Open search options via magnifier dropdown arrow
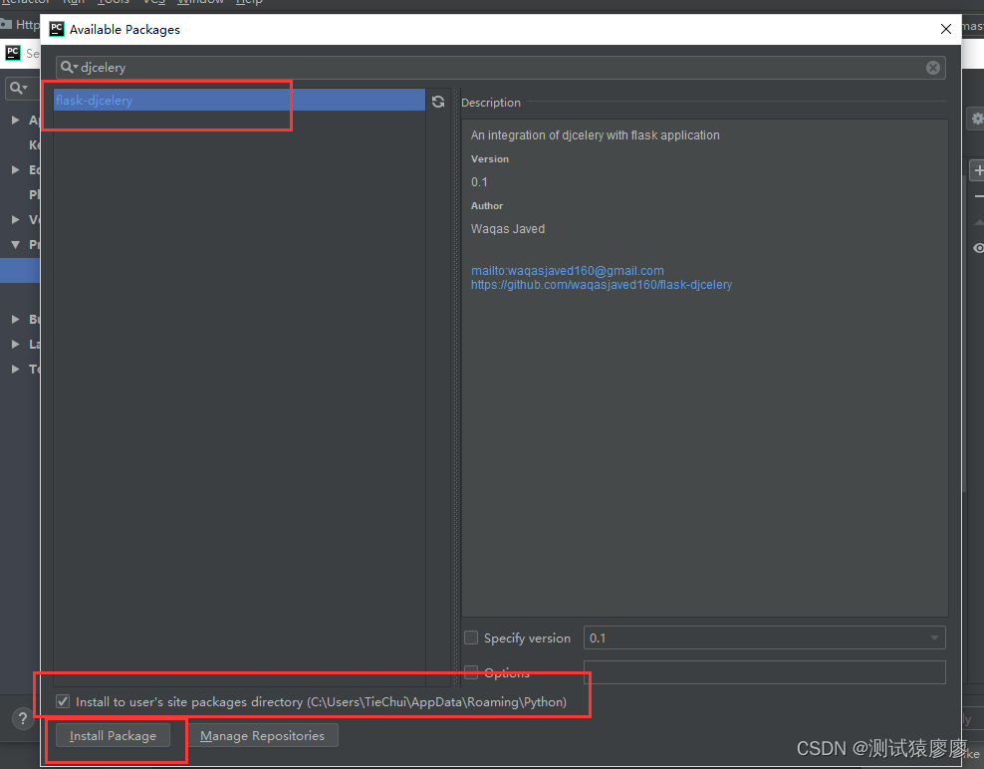 71,68
